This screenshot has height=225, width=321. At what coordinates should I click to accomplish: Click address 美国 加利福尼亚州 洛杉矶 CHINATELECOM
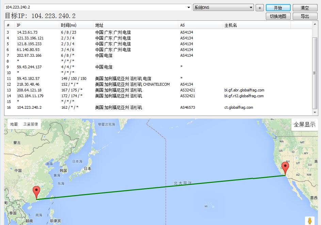pyautogui.click(x=132, y=84)
